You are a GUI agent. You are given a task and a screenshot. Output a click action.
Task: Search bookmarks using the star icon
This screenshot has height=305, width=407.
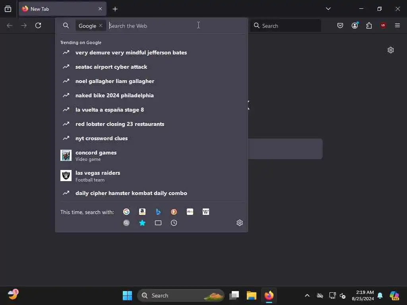142,223
